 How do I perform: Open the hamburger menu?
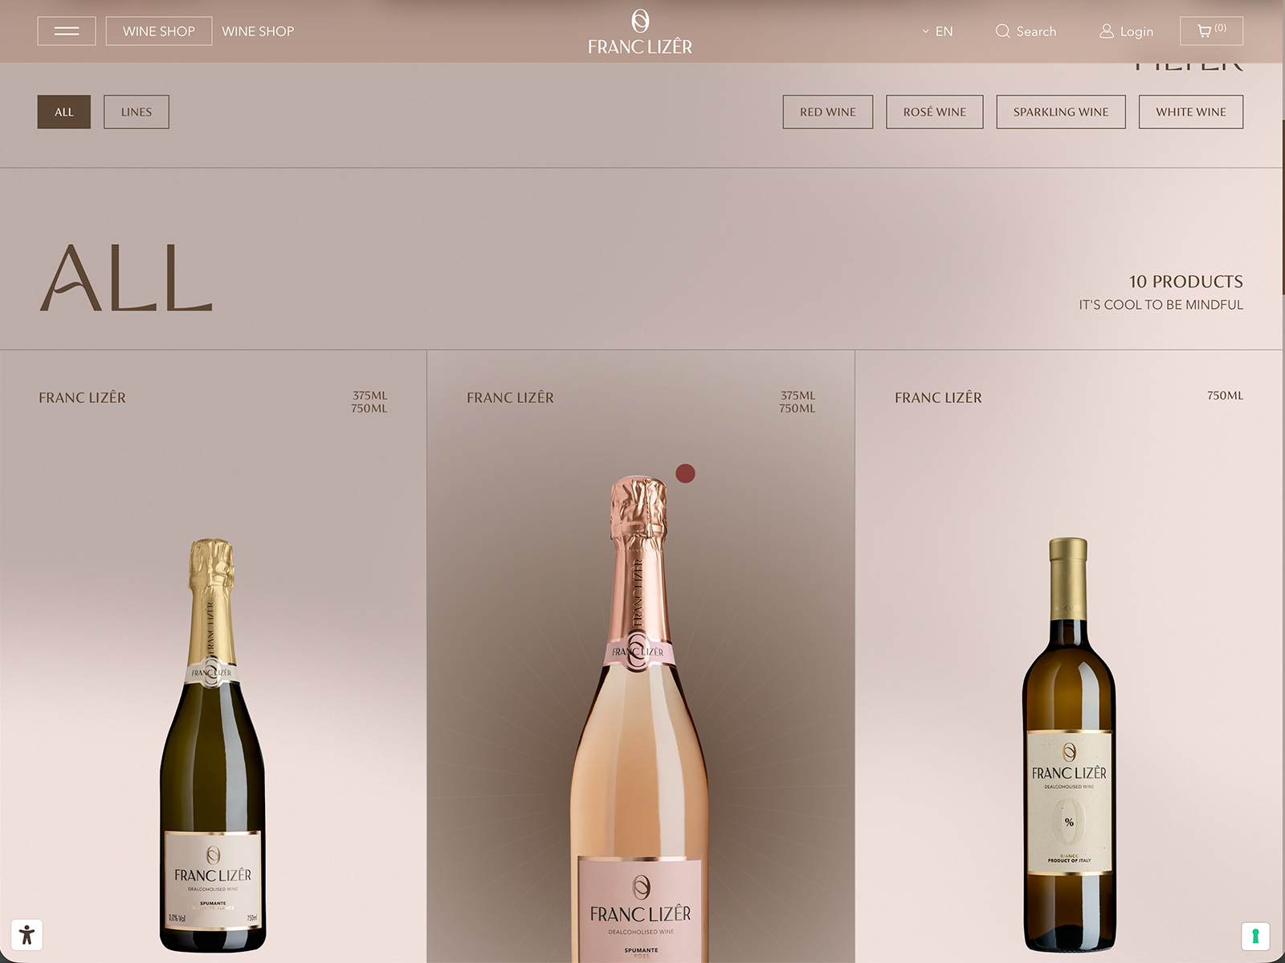67,31
